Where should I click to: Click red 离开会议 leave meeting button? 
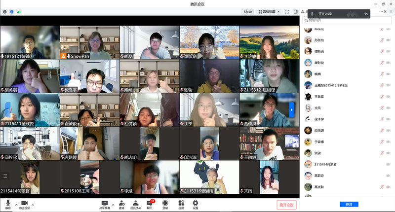coord(286,204)
